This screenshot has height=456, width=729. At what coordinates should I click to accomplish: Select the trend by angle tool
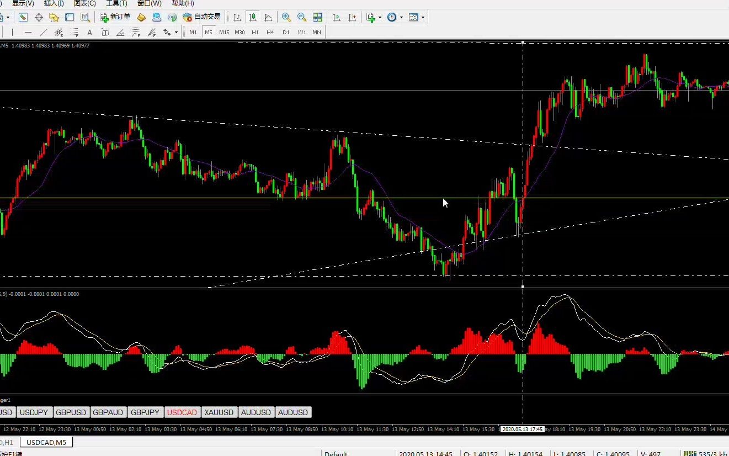tap(120, 32)
